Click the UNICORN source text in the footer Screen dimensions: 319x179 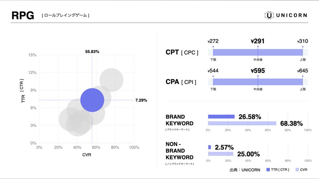[251, 170]
